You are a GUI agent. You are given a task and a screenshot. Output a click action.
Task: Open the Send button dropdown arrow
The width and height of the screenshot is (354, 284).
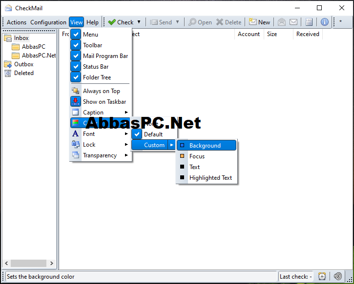[177, 22]
